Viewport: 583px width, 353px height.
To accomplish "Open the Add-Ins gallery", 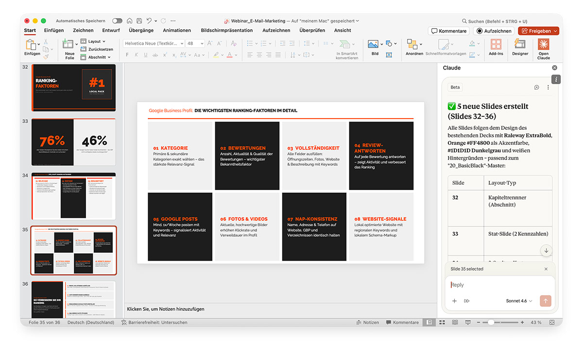I will [496, 48].
